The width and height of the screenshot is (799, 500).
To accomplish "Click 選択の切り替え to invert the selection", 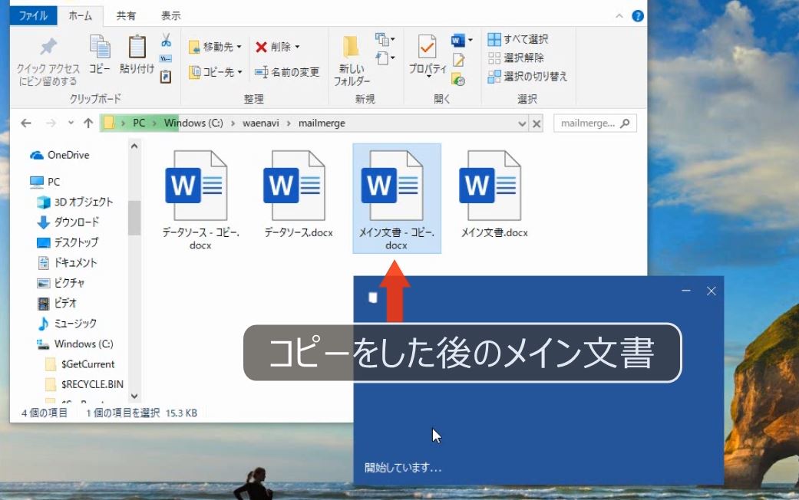I will 530,74.
